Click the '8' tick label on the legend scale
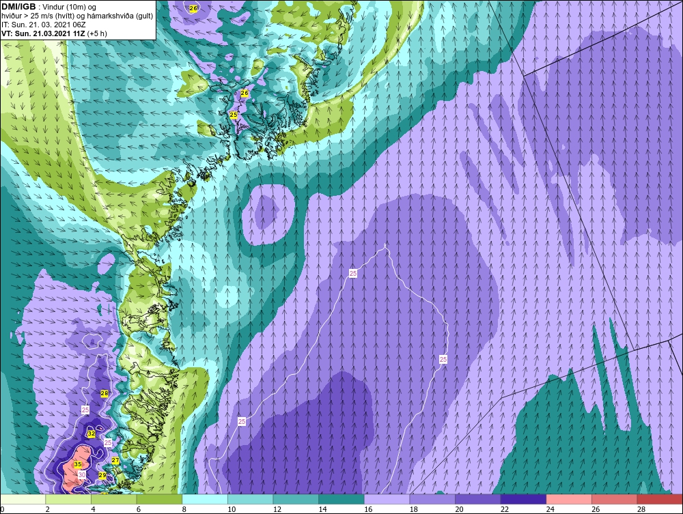Viewport: 683px width, 514px height. [184, 509]
